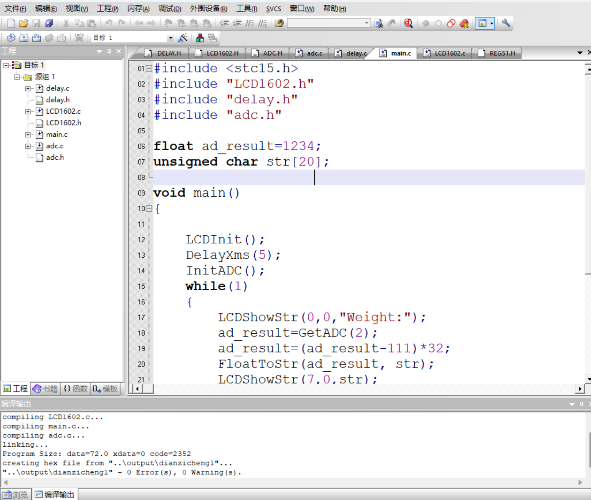This screenshot has width=591, height=500.
Task: Click the Translate current file icon
Action: point(11,38)
